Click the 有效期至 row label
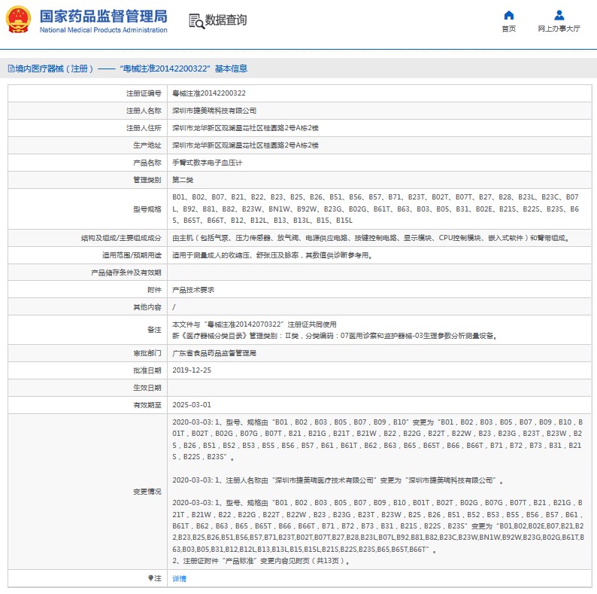The height and width of the screenshot is (594, 597). (147, 405)
